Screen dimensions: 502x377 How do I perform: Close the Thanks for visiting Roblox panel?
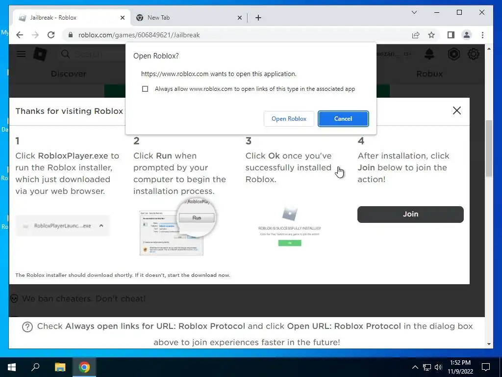point(456,110)
